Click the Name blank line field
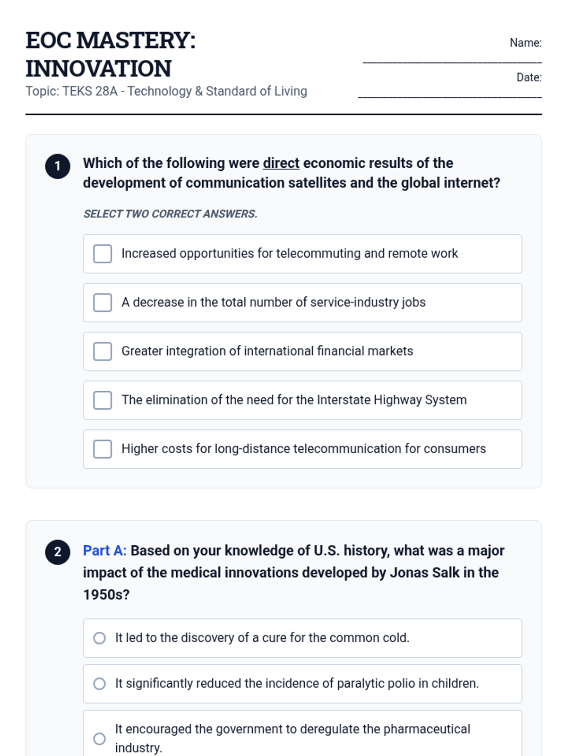The image size is (567, 756). pos(452,59)
